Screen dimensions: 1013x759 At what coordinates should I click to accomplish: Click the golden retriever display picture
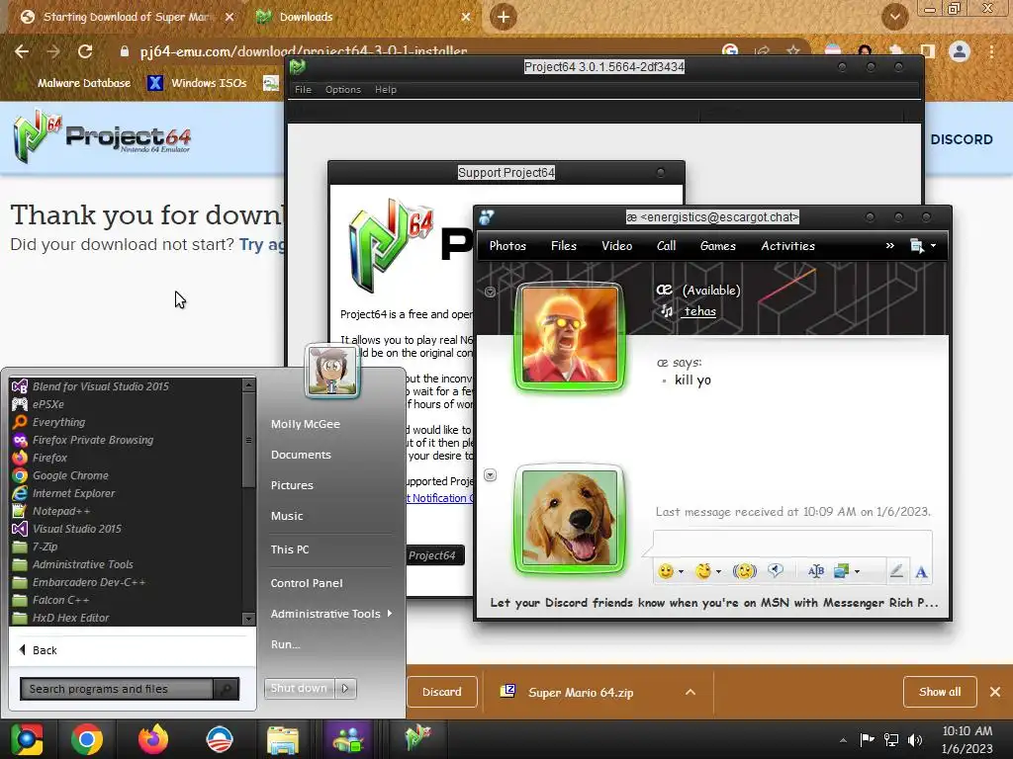(570, 518)
